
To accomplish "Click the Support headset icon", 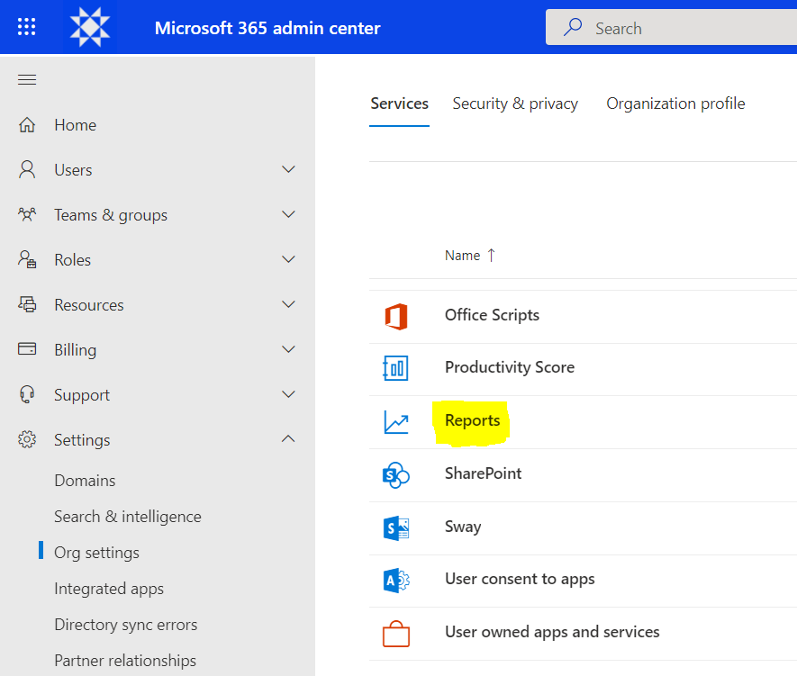I will click(27, 394).
